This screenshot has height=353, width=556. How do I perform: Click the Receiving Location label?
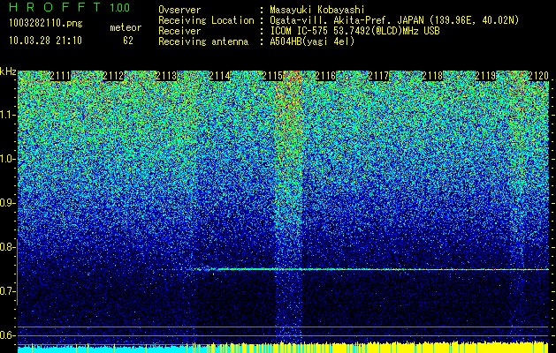(206, 20)
